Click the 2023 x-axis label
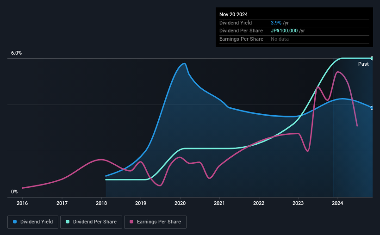Image resolution: width=380 pixels, height=235 pixels. (298, 203)
